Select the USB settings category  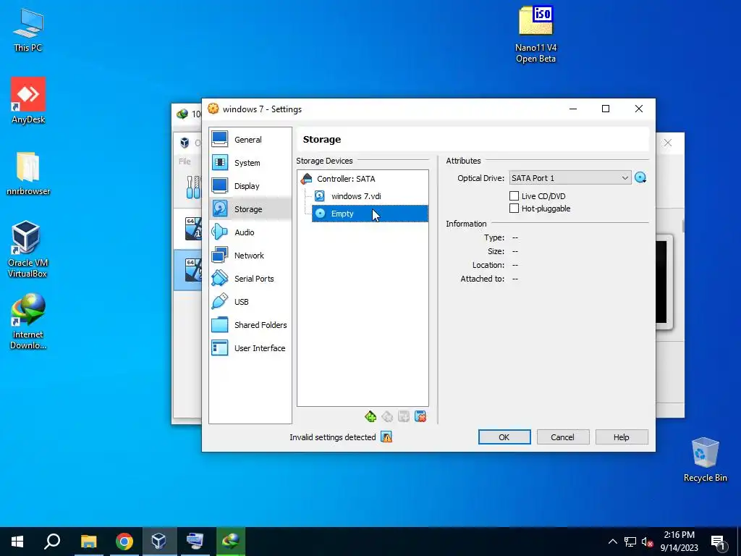250,302
